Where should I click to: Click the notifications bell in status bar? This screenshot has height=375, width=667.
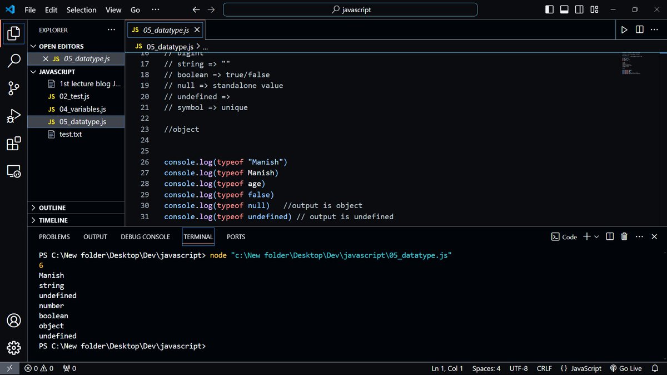click(x=655, y=368)
